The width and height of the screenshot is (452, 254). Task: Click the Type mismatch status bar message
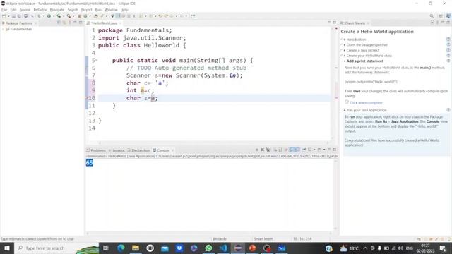click(x=37, y=238)
